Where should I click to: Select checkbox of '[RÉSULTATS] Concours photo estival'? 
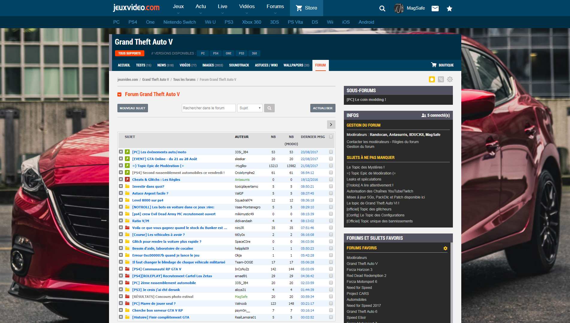click(x=331, y=296)
